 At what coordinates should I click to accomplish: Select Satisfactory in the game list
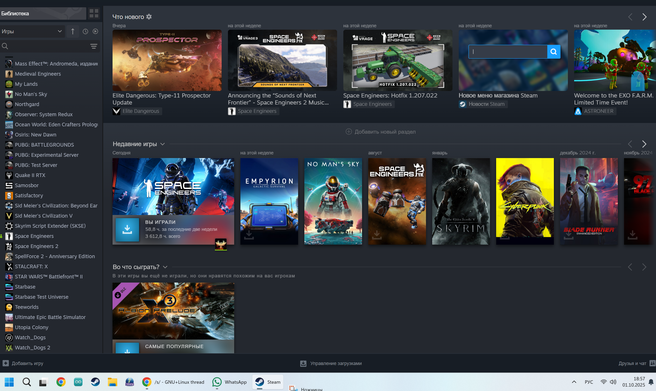29,196
